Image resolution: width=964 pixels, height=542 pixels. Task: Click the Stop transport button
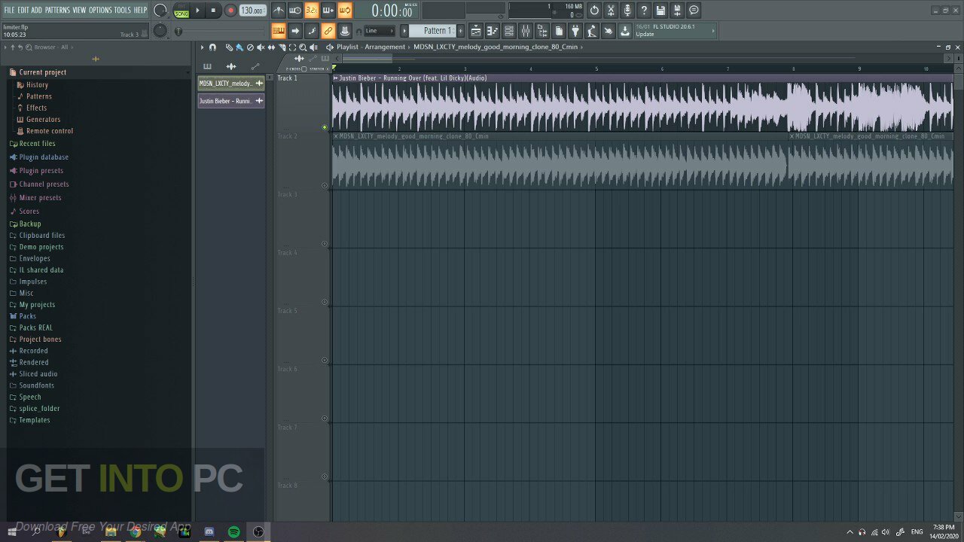(214, 11)
